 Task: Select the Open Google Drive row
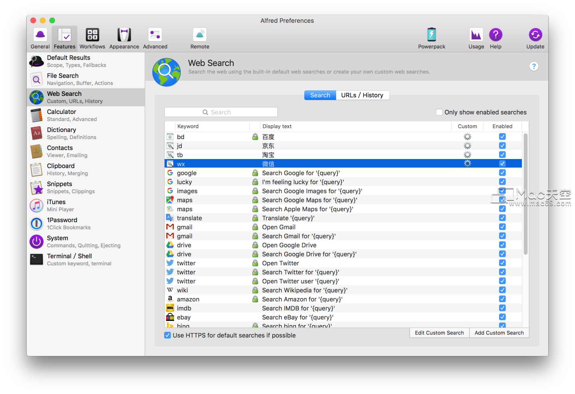(x=343, y=245)
